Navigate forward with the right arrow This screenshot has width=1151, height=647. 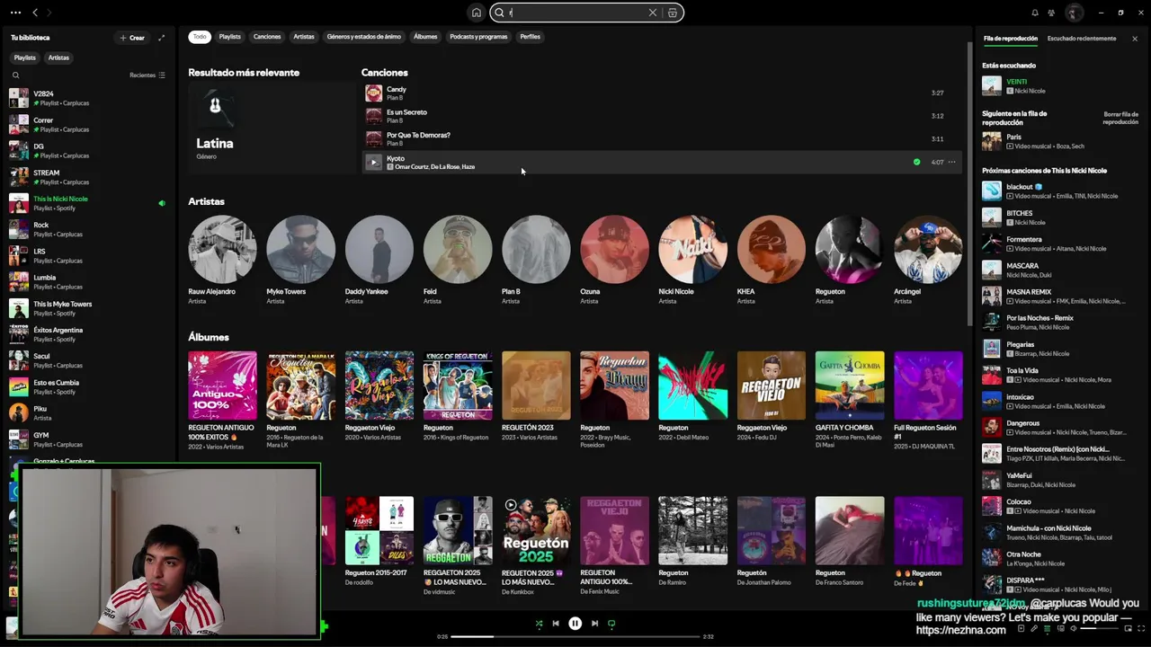(49, 13)
